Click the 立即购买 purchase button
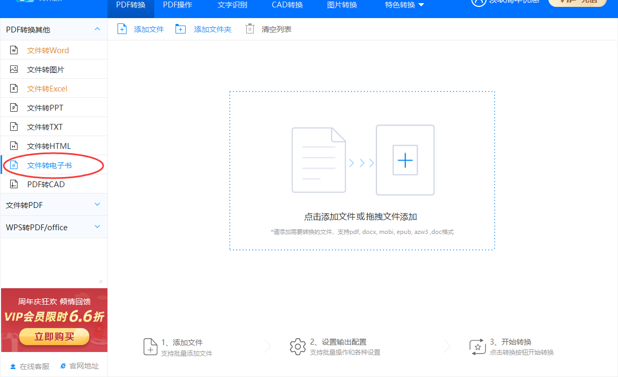The height and width of the screenshot is (377, 618). [54, 337]
